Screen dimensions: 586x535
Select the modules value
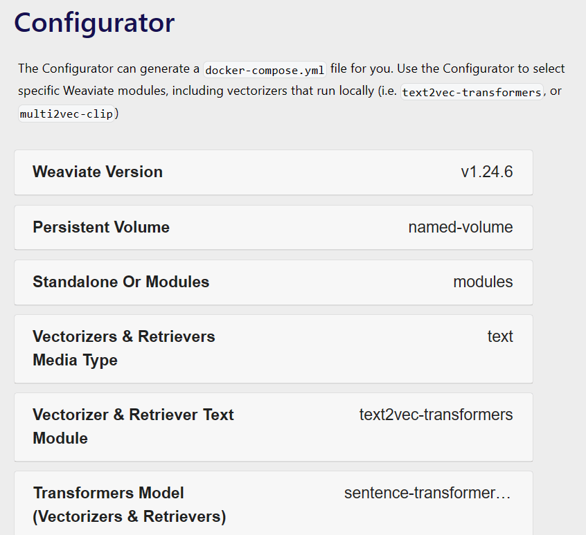[x=483, y=282]
